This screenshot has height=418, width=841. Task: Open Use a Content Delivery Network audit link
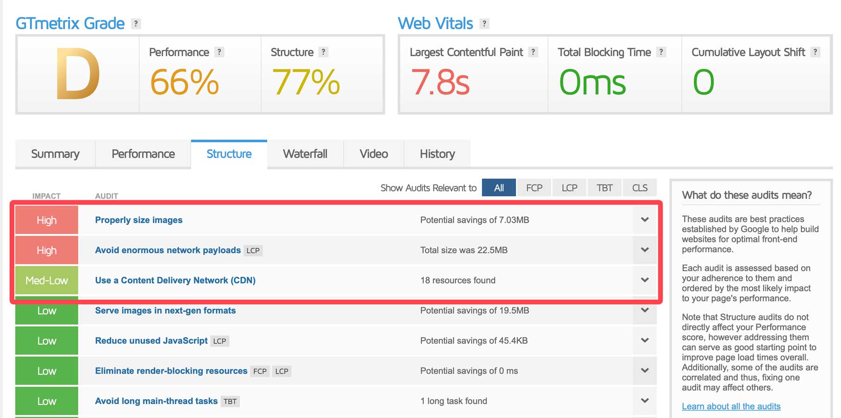[175, 280]
